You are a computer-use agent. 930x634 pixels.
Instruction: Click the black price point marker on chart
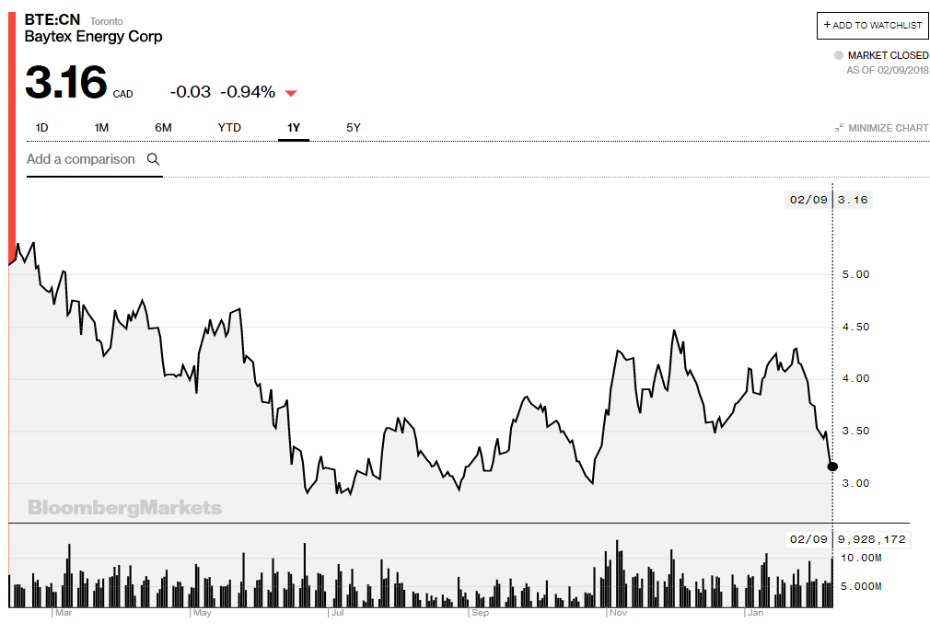coord(831,467)
